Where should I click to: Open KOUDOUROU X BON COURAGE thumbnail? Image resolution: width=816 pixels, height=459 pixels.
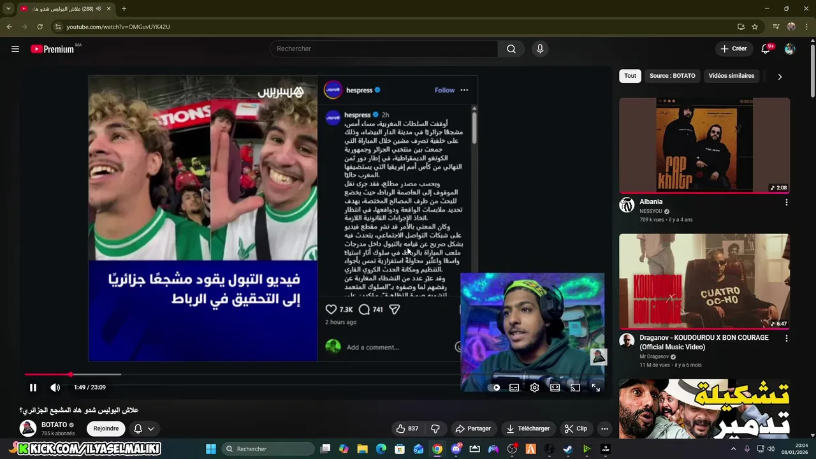click(704, 281)
